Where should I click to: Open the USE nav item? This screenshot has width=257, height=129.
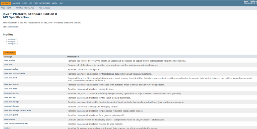[30, 3]
